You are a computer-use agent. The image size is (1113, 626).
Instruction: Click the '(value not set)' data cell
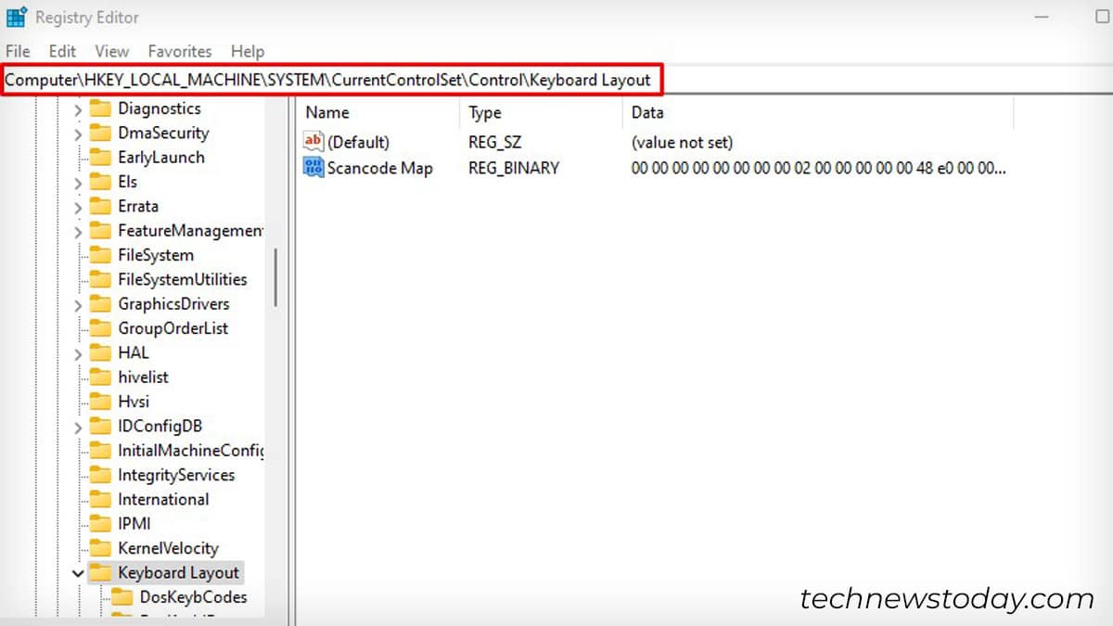[682, 143]
